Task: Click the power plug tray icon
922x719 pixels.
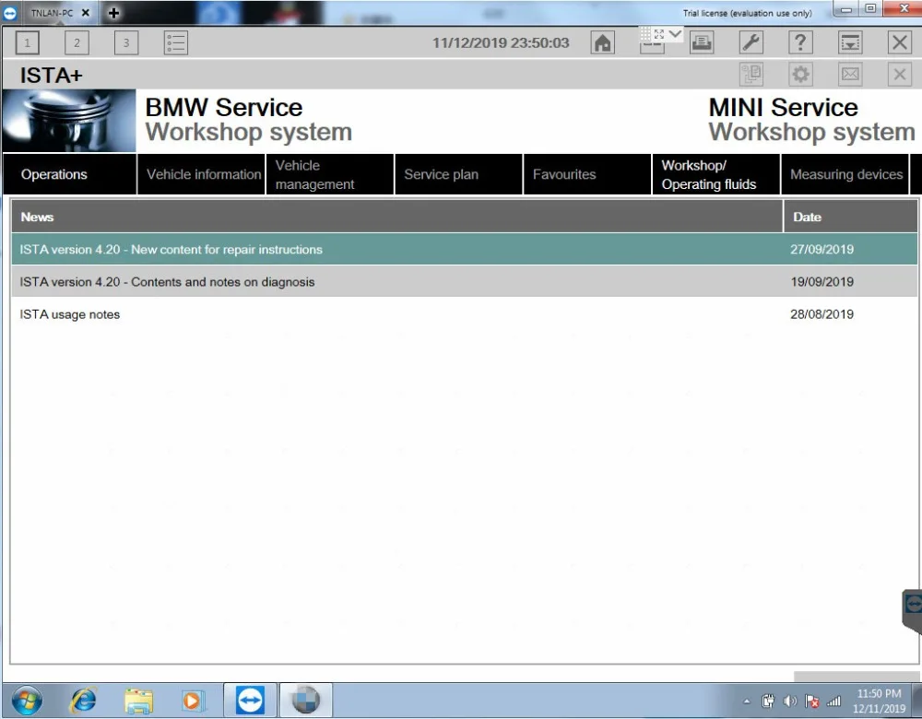Action: point(769,701)
